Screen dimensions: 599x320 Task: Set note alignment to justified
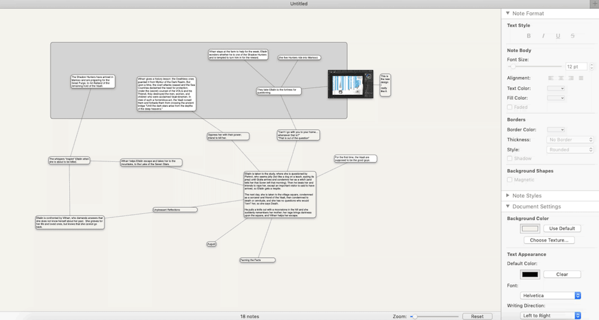580,78
